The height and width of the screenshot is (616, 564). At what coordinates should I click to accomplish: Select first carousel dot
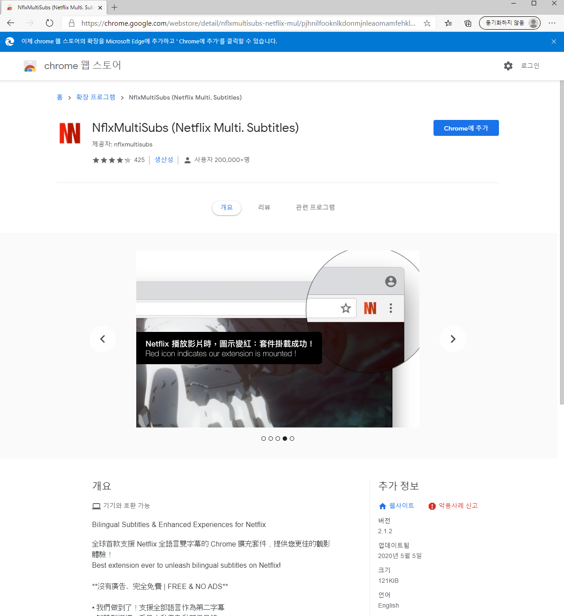264,439
